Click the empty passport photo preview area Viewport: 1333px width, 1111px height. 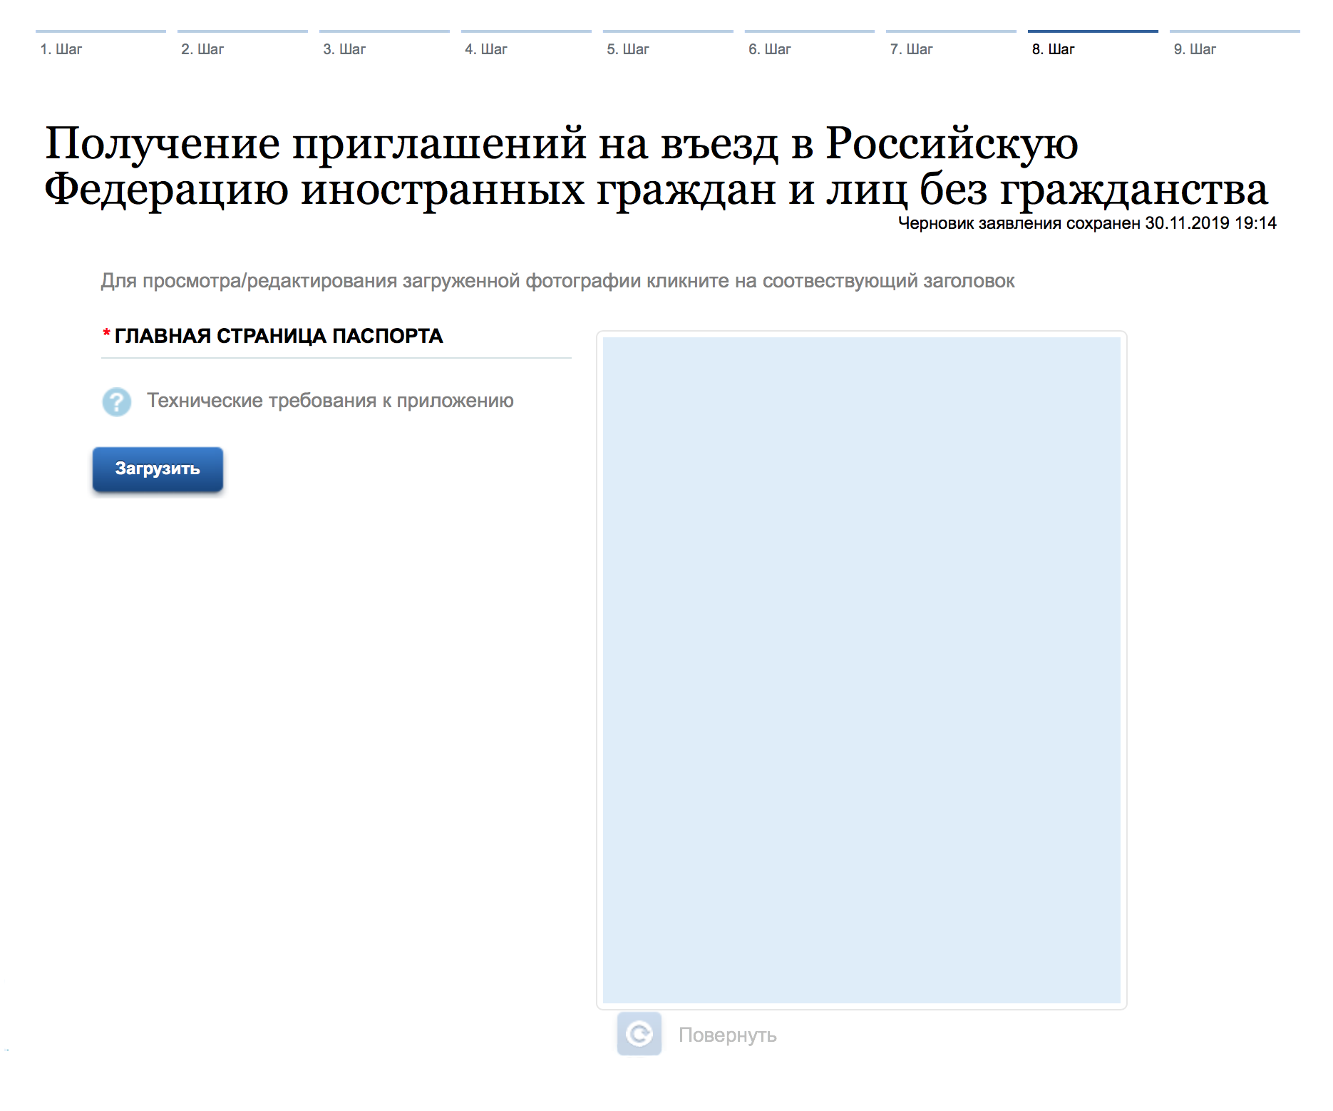[861, 670]
